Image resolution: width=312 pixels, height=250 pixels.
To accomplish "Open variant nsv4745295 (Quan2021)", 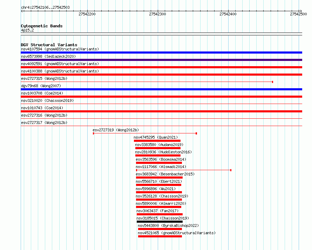I will (156, 137).
